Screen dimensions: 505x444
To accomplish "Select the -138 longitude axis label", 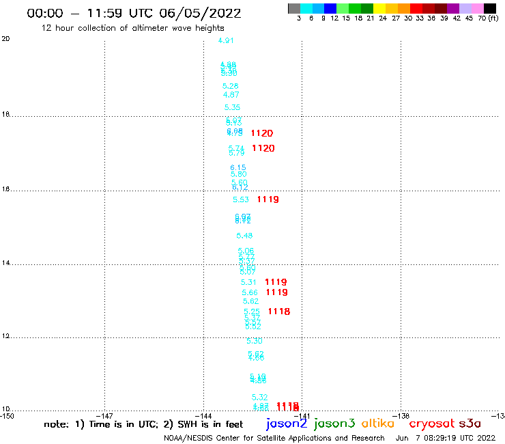I will (401, 416).
